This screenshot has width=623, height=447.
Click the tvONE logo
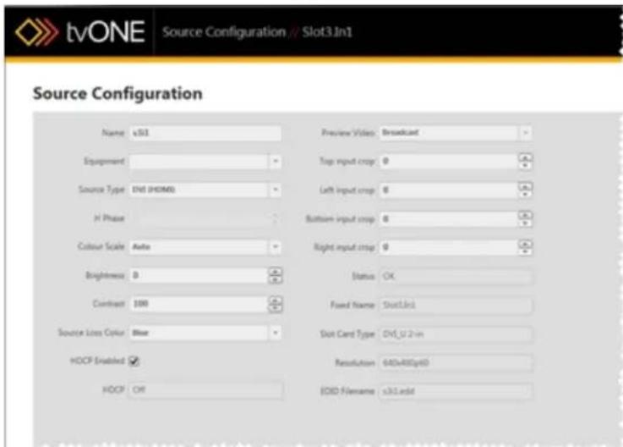pos(79,32)
